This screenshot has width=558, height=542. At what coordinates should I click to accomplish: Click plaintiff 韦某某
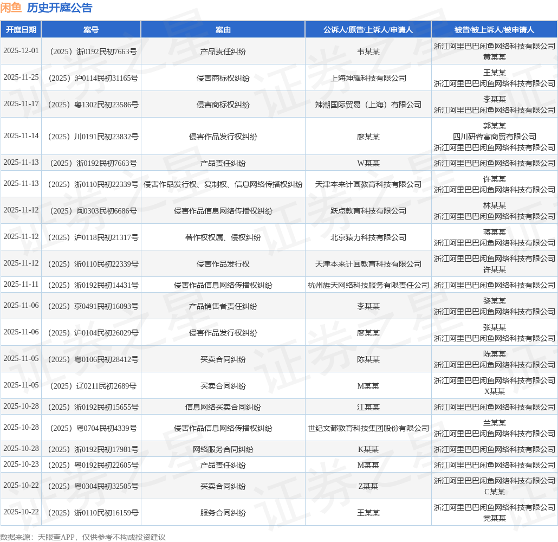[x=368, y=51]
